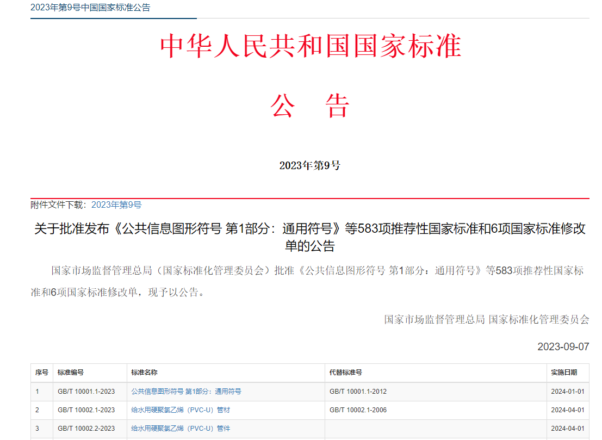Click the 标准名称 column header
Screen dimensions: 602x440
(x=144, y=373)
